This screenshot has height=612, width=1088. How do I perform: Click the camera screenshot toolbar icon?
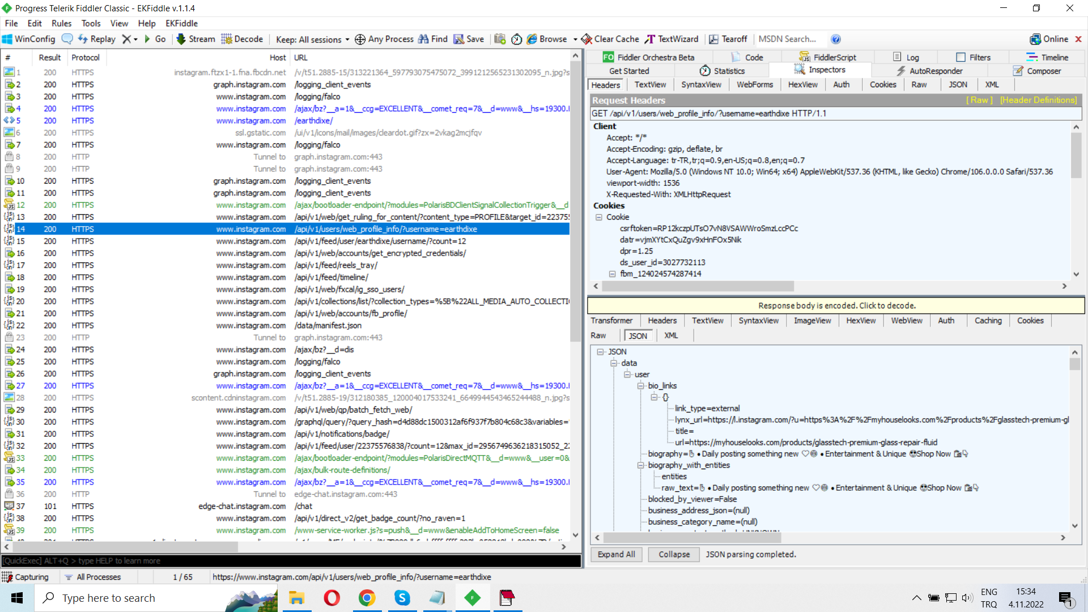tap(500, 39)
